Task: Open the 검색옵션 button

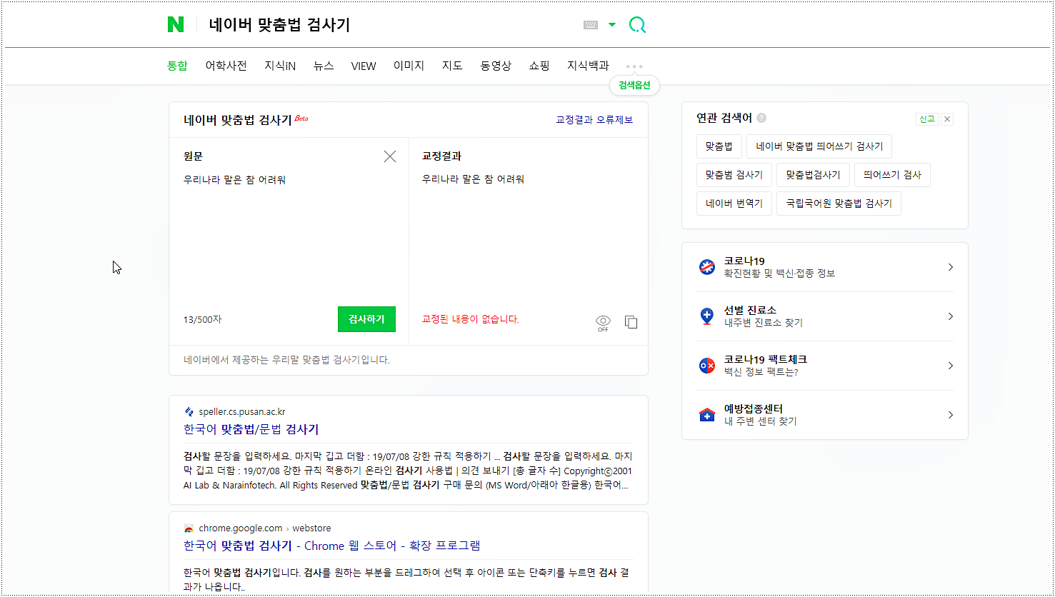Action: [x=634, y=86]
